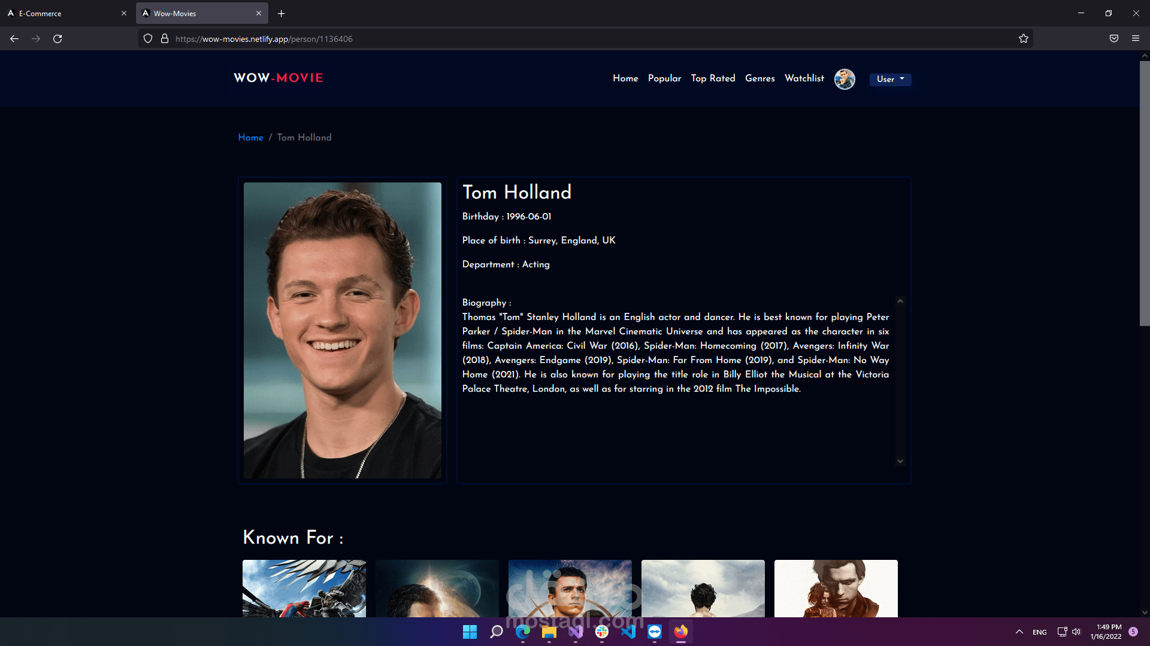Click the Save to Pocket icon
This screenshot has height=646, width=1150.
coord(1114,39)
